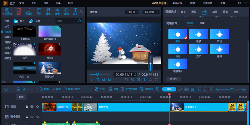Mute the 画中画1 track audio
The width and height of the screenshot is (250, 125).
[37, 117]
